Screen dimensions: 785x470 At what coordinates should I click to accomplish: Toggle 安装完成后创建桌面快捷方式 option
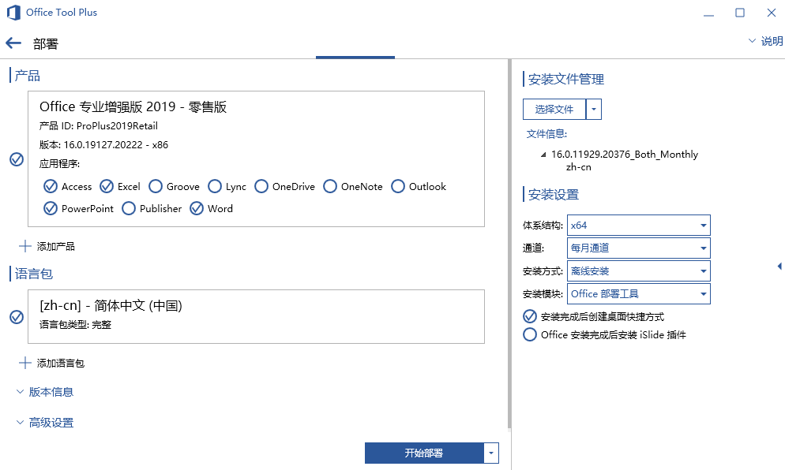click(x=530, y=316)
